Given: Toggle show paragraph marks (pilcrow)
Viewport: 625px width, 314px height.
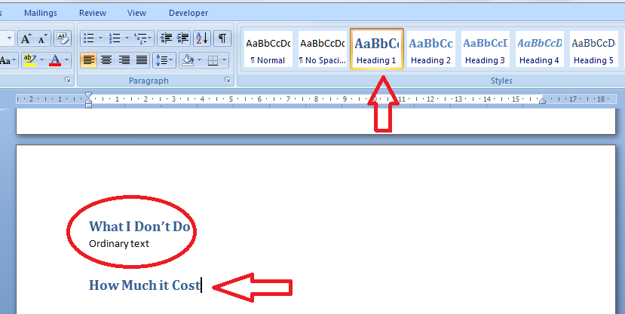Looking at the screenshot, I should [222, 38].
